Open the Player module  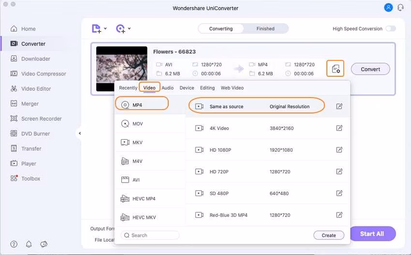click(x=23, y=164)
